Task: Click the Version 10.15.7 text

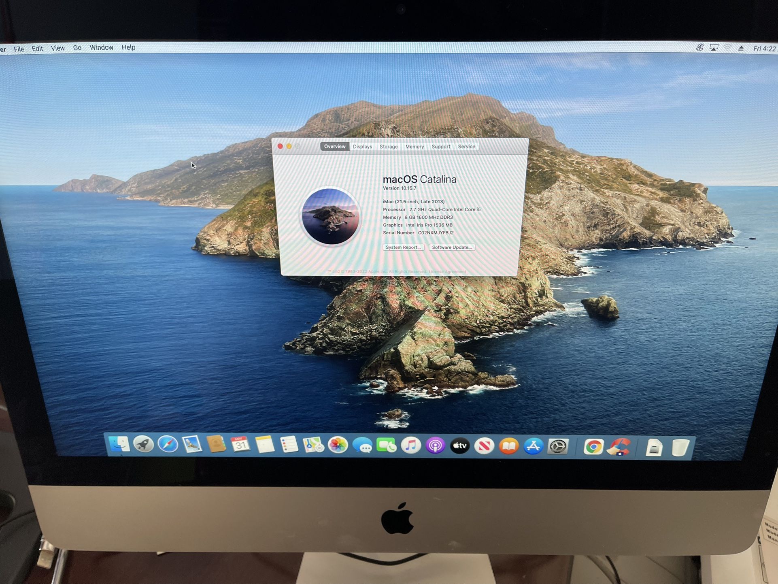Action: tap(400, 188)
